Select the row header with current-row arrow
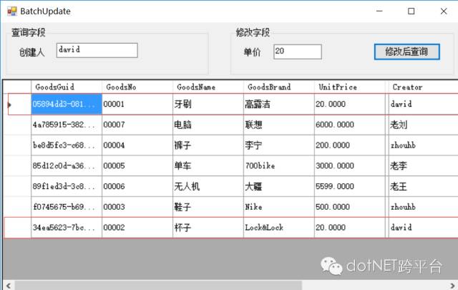 17,104
